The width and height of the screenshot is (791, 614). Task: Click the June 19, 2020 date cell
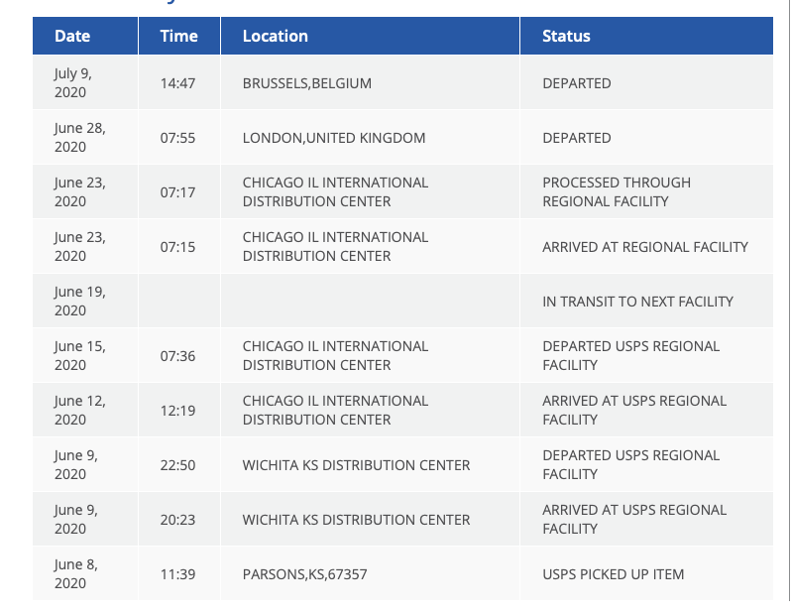click(79, 301)
